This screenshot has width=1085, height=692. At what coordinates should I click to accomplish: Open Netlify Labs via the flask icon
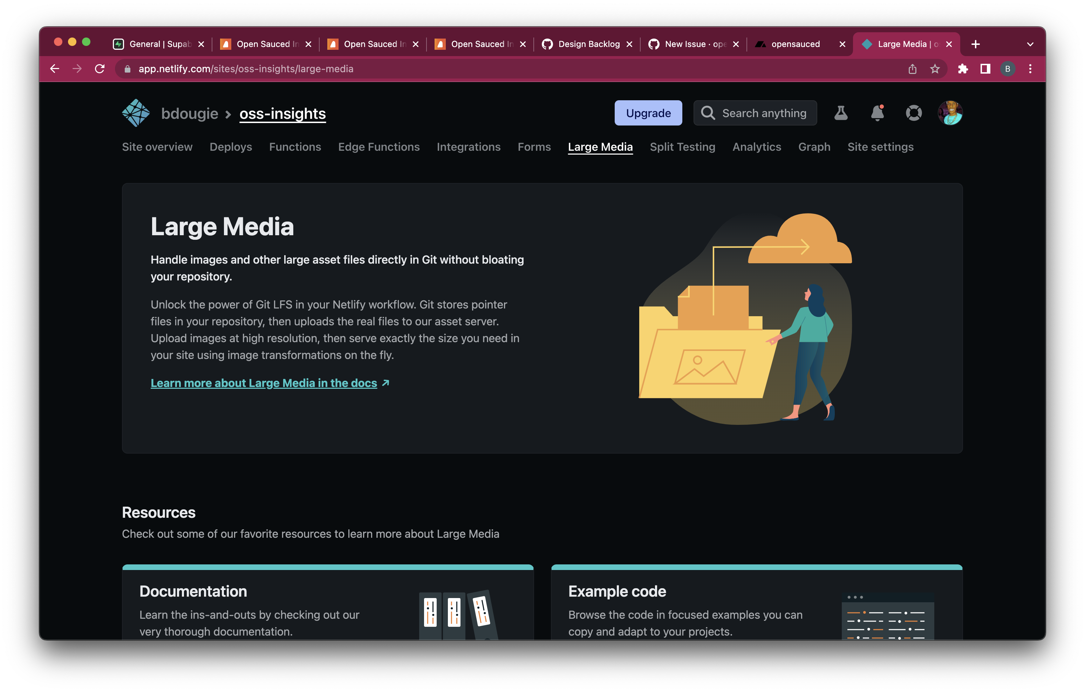click(x=841, y=113)
